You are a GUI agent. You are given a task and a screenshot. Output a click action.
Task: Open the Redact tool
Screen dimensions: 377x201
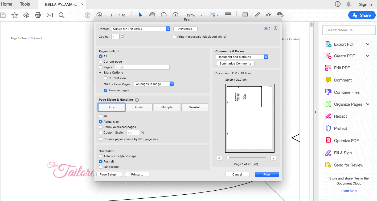pyautogui.click(x=336, y=116)
